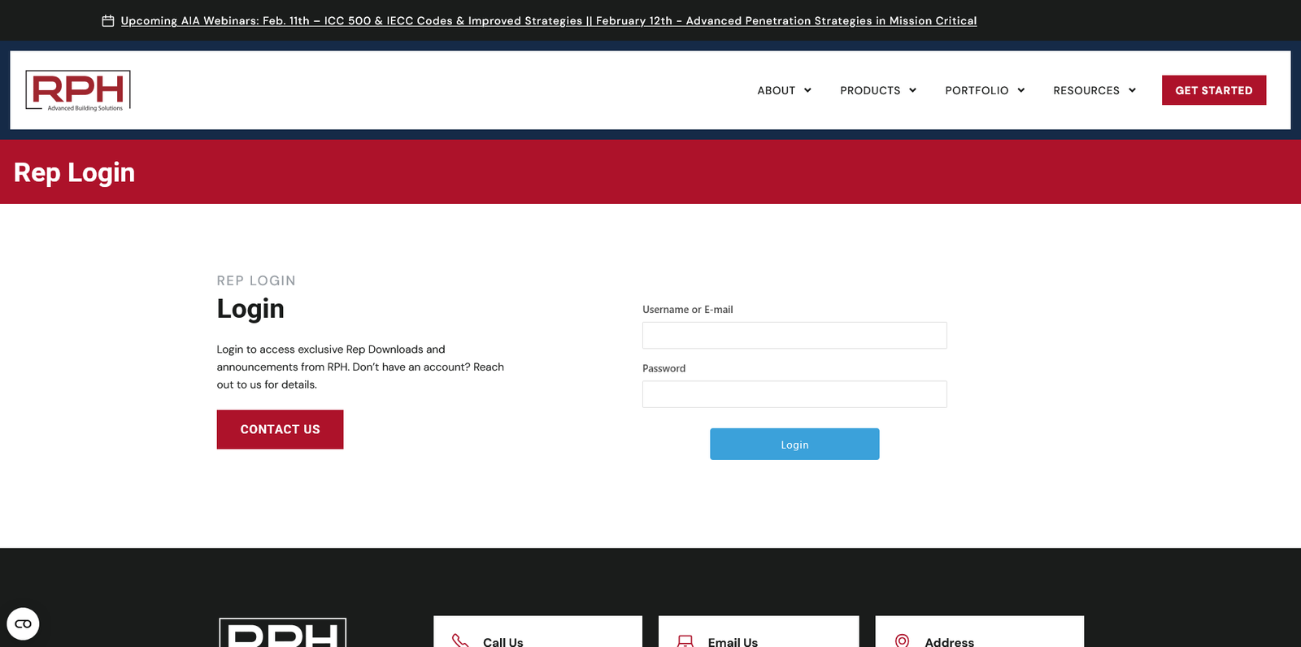Expand the Portfolio dropdown arrow
The width and height of the screenshot is (1301, 647).
[1020, 90]
